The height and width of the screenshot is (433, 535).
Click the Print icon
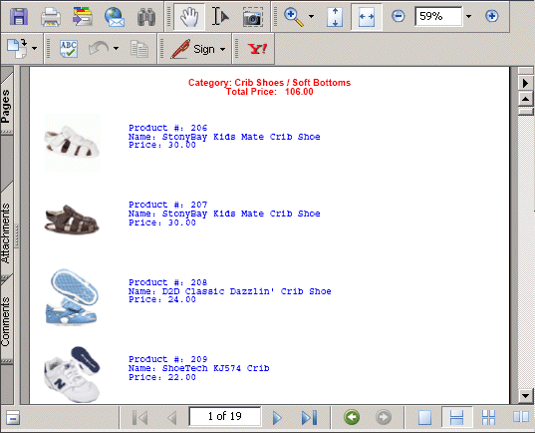51,16
